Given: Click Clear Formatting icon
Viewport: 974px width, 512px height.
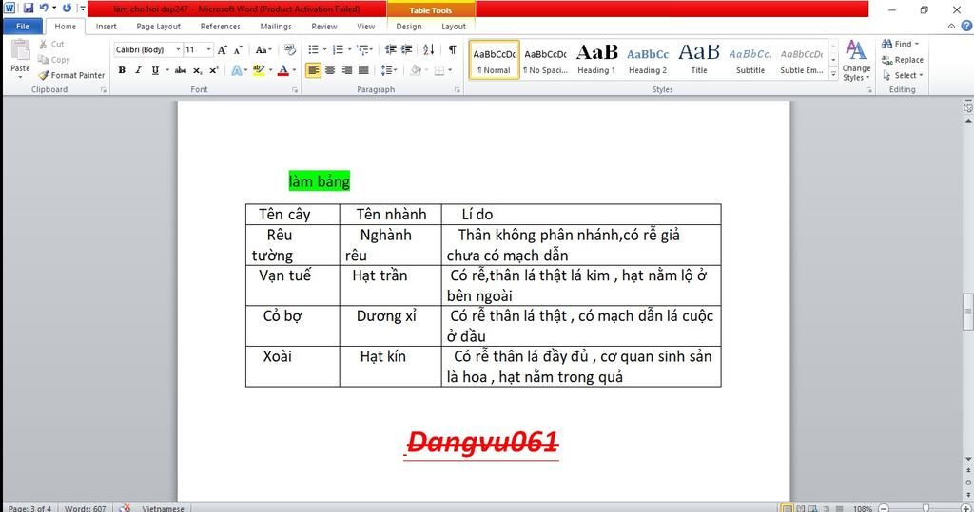Looking at the screenshot, I should 289,49.
